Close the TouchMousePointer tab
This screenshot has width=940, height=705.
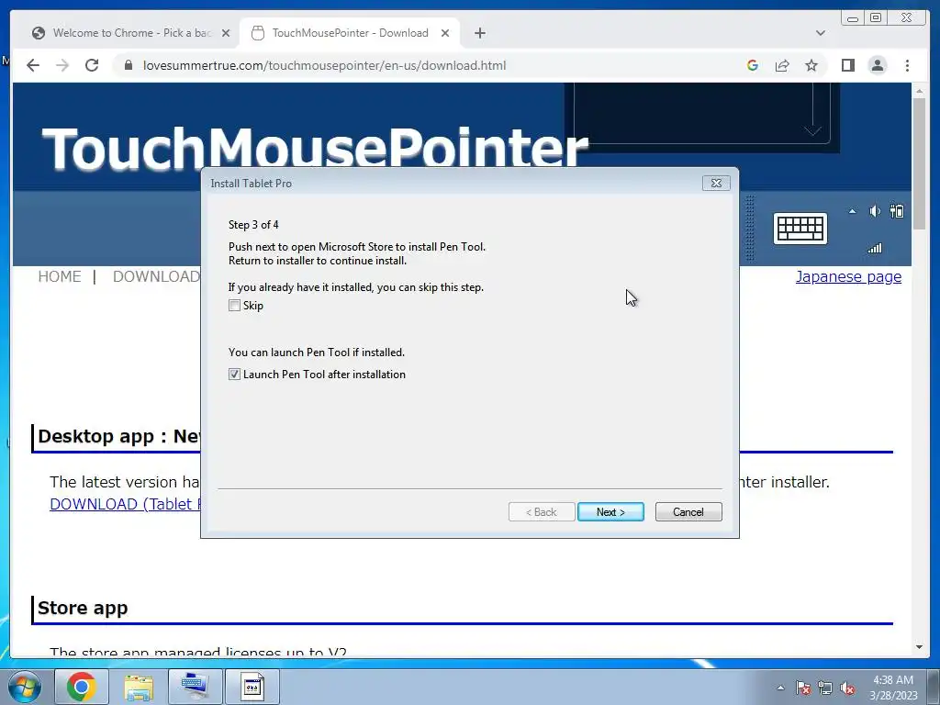[445, 34]
